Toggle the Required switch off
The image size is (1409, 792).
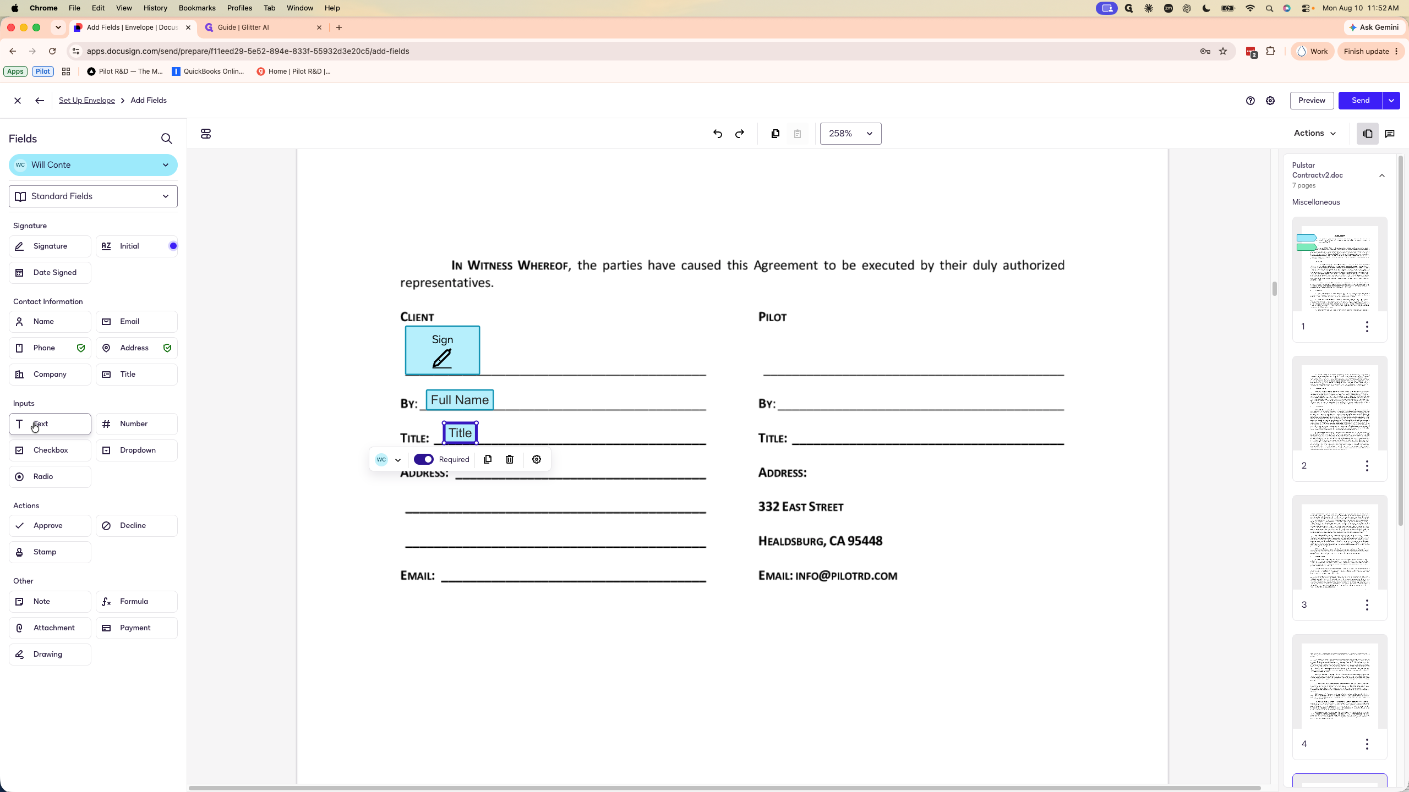(x=424, y=459)
